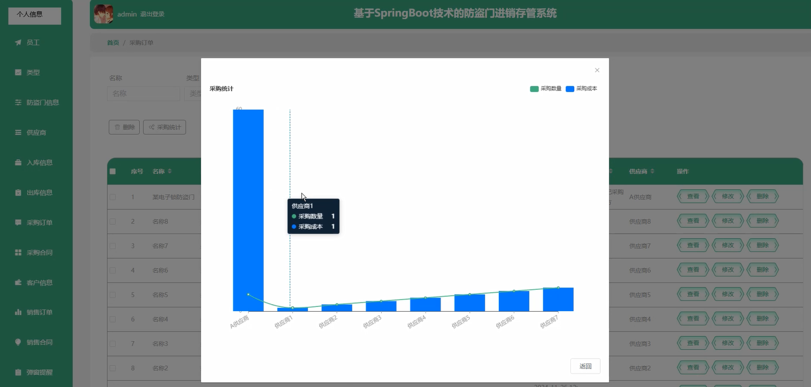Click the 删除 toolbar button
This screenshot has height=387, width=811.
124,127
